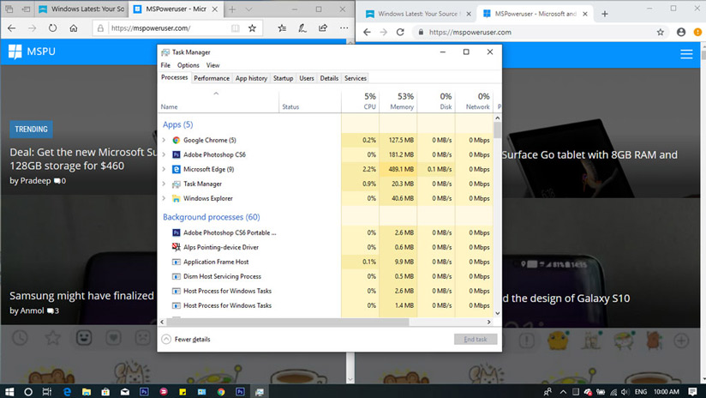Click the volume speaker icon in system tray

tap(625, 392)
